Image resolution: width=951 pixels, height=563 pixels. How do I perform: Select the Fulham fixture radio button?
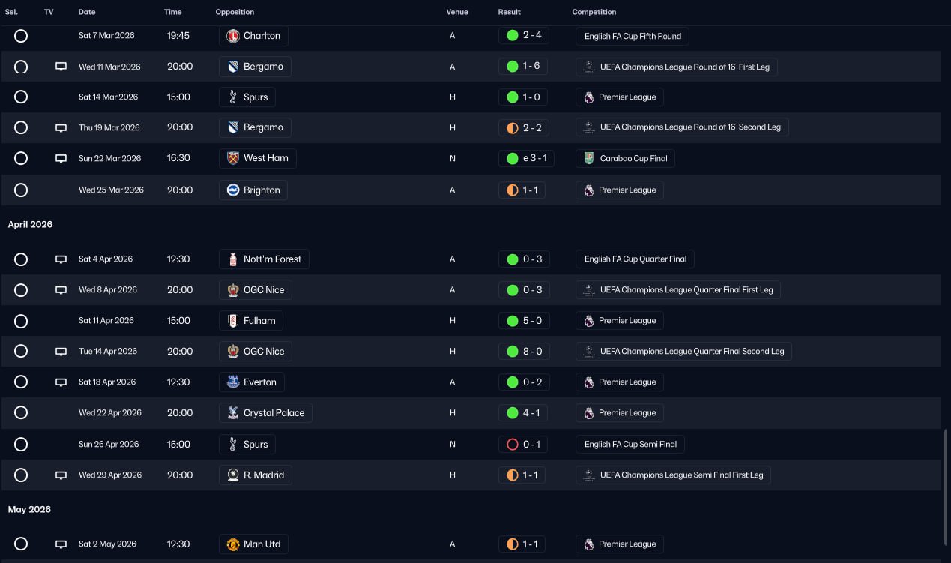[21, 321]
